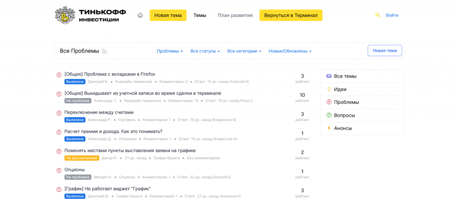Image resolution: width=458 pixels, height=201 pixels.
Task: Select Проблемы in the sidebar list
Action: [x=346, y=103]
